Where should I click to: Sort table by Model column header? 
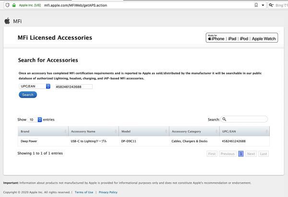click(143, 131)
